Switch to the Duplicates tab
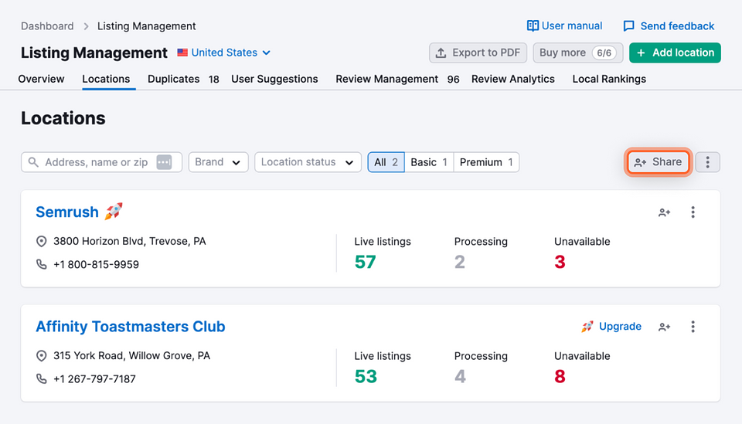 click(182, 79)
